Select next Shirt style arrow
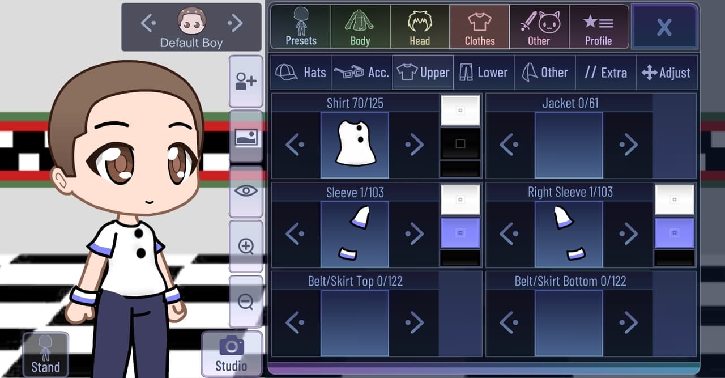The width and height of the screenshot is (725, 378). pos(414,145)
